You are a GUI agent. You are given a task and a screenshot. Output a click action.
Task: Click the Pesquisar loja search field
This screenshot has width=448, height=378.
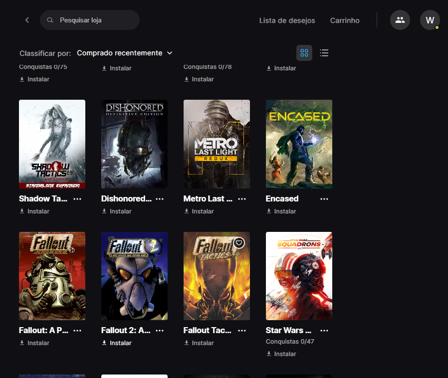(x=95, y=20)
